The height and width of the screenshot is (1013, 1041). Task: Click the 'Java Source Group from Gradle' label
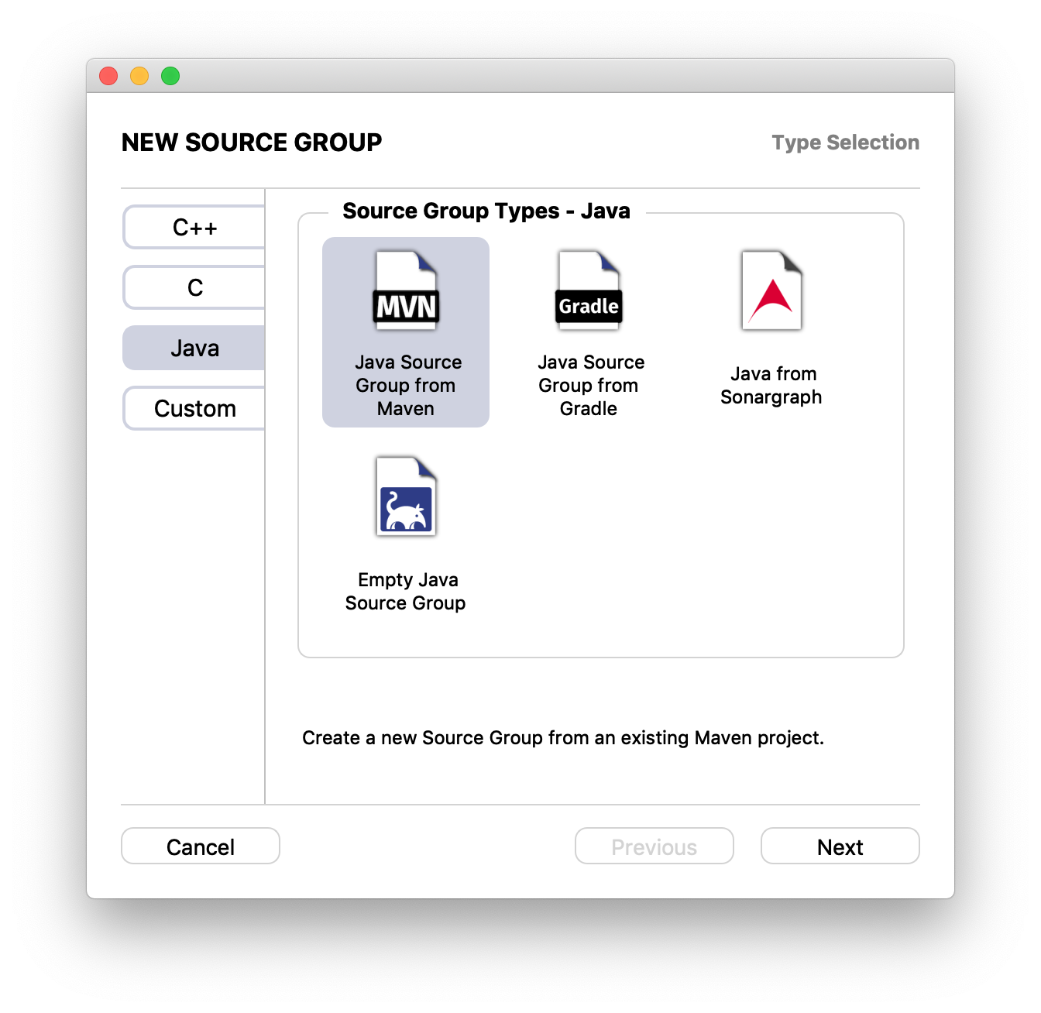point(589,386)
